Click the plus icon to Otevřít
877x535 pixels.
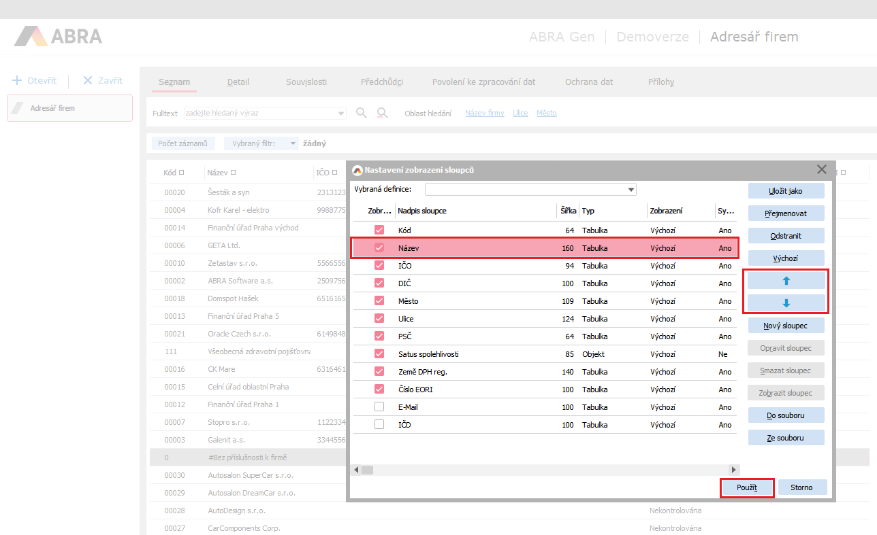pyautogui.click(x=17, y=80)
